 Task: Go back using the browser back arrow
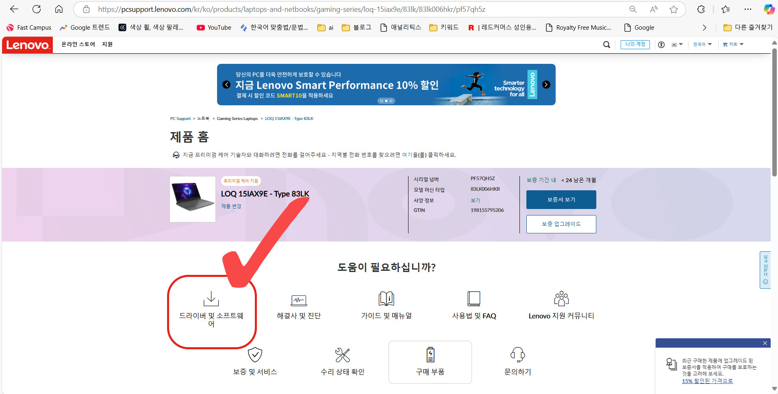(14, 9)
